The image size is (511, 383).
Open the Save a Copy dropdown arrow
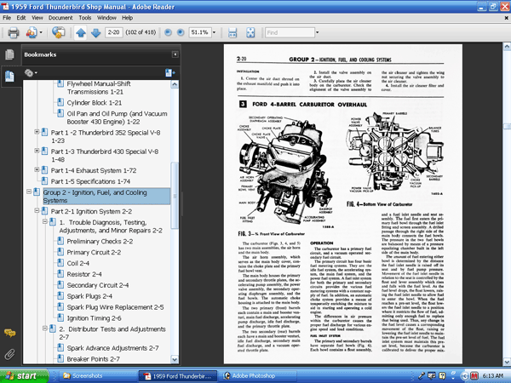pyautogui.click(x=41, y=32)
